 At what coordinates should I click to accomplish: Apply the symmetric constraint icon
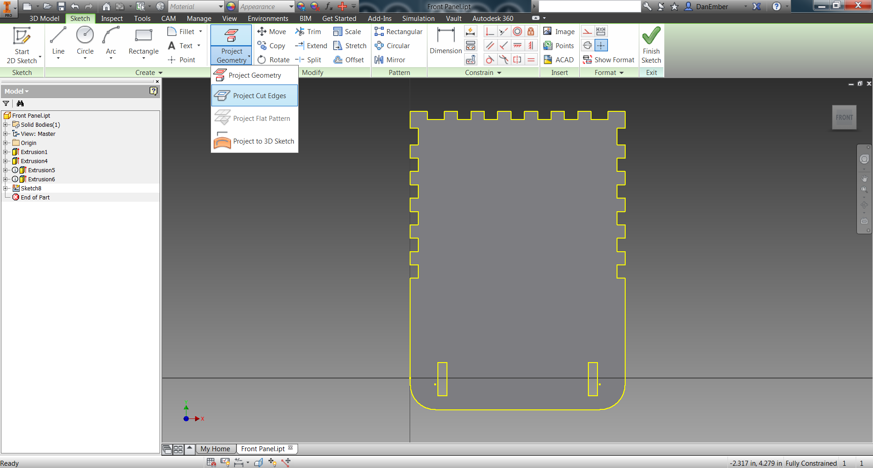click(x=517, y=60)
